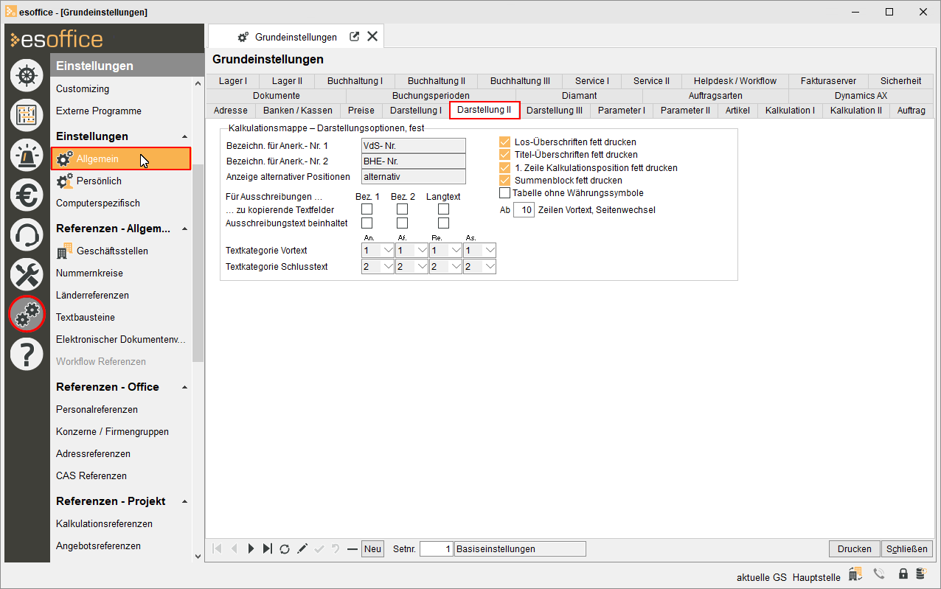Collapse the Referenzen - Office section
Image resolution: width=941 pixels, height=589 pixels.
184,387
